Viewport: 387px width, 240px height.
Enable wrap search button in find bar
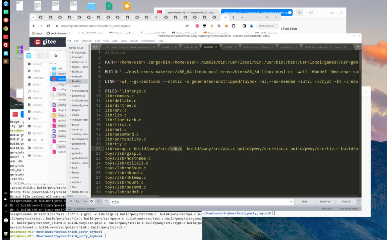[92, 201]
